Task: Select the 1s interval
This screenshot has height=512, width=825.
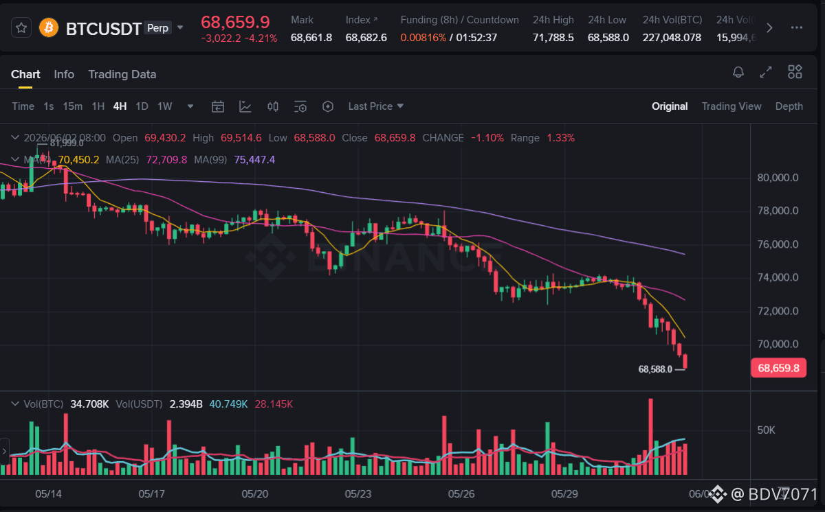Action: pyautogui.click(x=49, y=106)
